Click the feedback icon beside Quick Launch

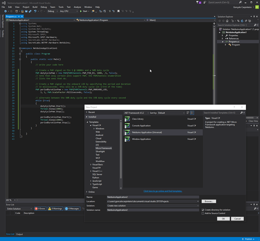click(205, 2)
